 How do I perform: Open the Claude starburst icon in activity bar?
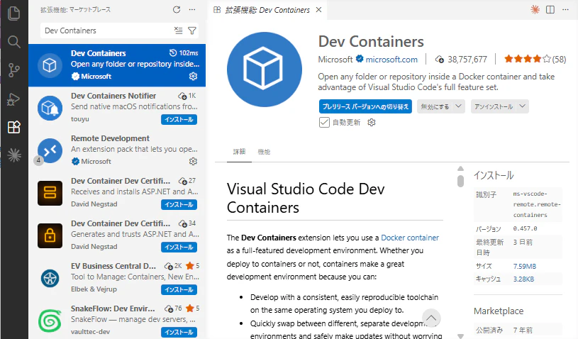pyautogui.click(x=14, y=155)
